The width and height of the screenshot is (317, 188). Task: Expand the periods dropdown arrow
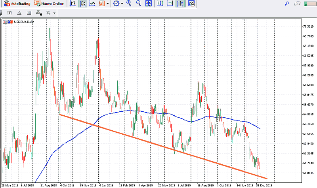[122, 4]
